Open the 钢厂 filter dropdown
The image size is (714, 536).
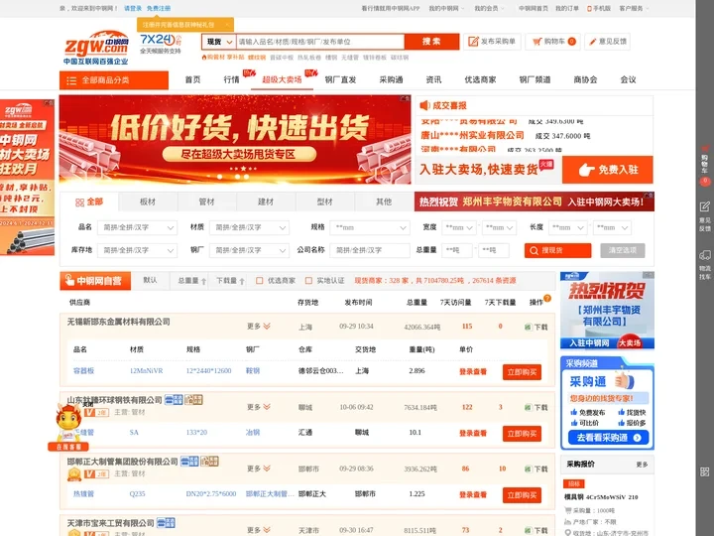pos(249,250)
